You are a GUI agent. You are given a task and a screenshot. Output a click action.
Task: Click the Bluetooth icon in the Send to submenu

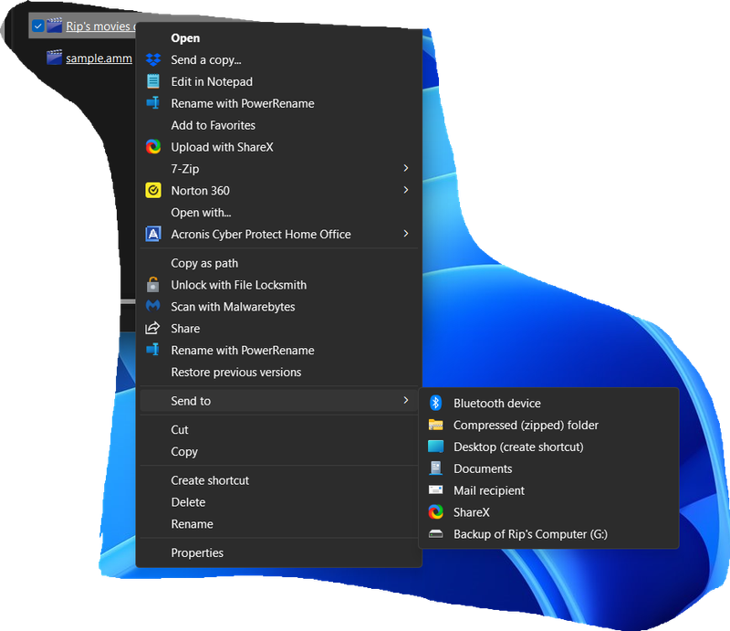[436, 403]
